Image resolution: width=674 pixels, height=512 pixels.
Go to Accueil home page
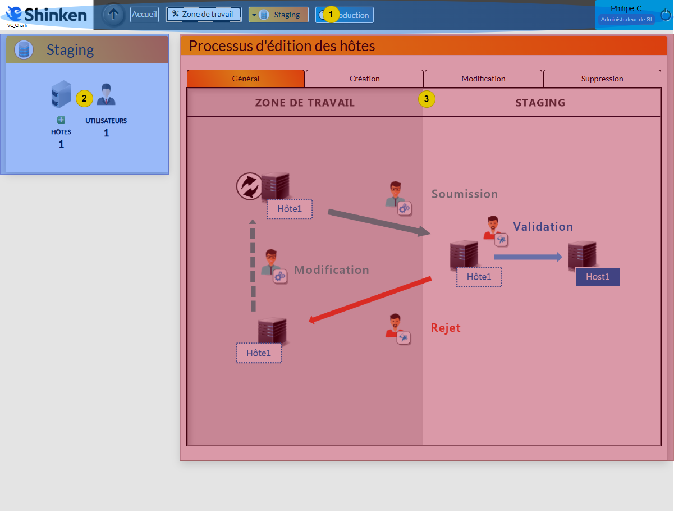(144, 14)
